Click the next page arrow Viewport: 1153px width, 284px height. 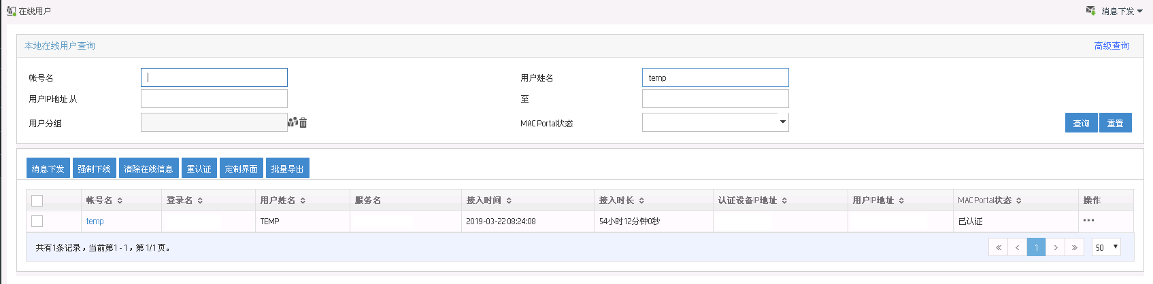click(1055, 247)
